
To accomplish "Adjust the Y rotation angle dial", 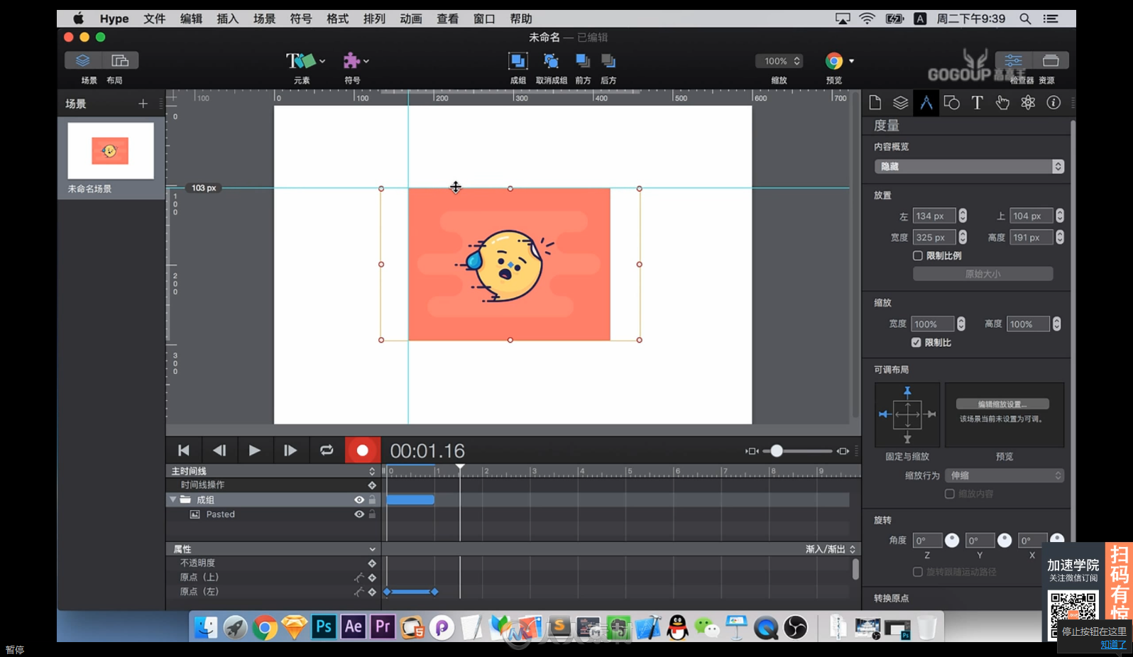I will click(1005, 540).
